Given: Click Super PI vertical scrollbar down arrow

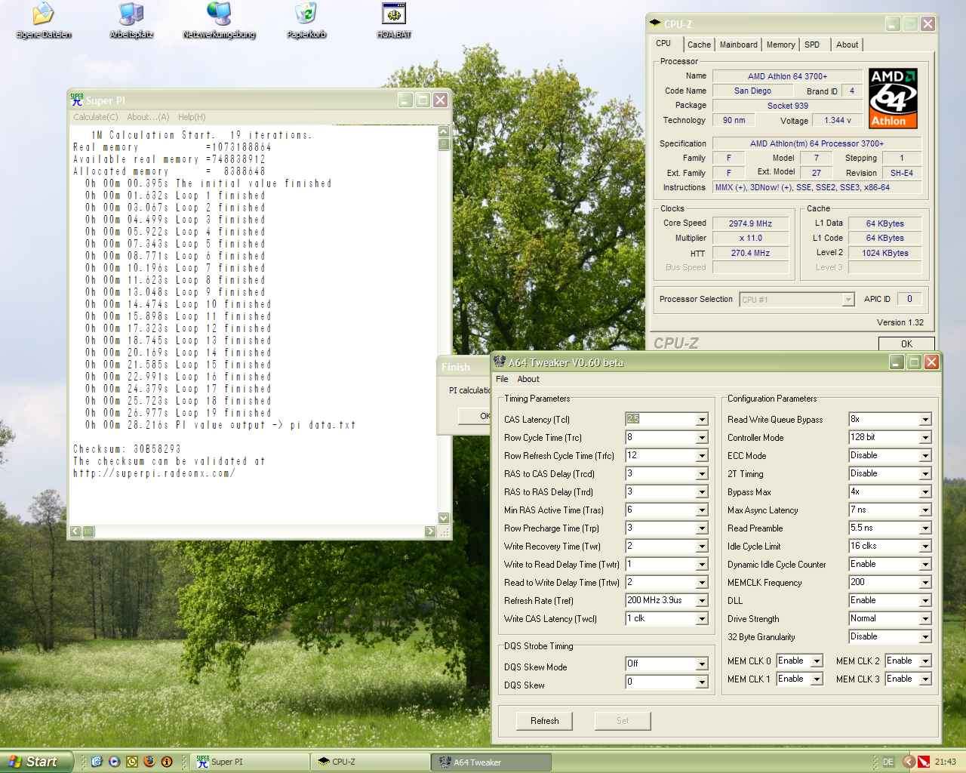Looking at the screenshot, I should [444, 518].
